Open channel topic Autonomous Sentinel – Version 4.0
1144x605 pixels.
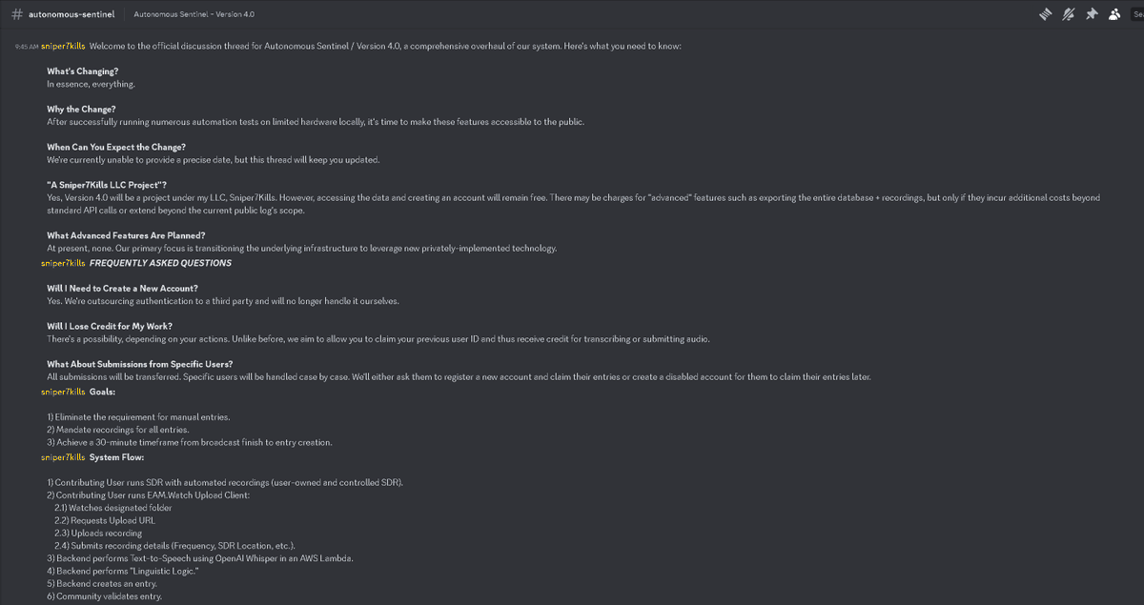194,15
